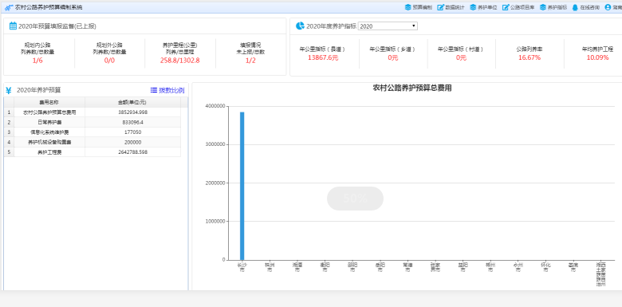Click the blue bar for 长沙市 in chart
Screen dimensions: 622x307
point(242,186)
